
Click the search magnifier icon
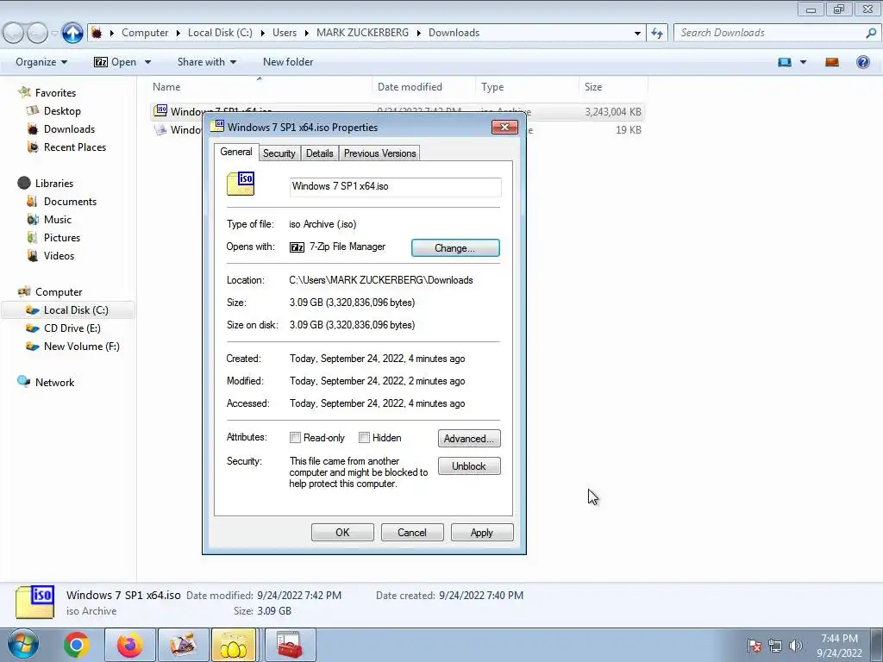tap(871, 33)
